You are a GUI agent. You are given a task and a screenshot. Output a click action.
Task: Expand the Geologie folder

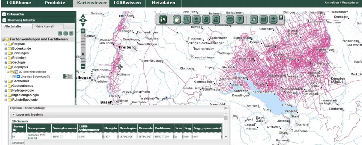point(6,62)
